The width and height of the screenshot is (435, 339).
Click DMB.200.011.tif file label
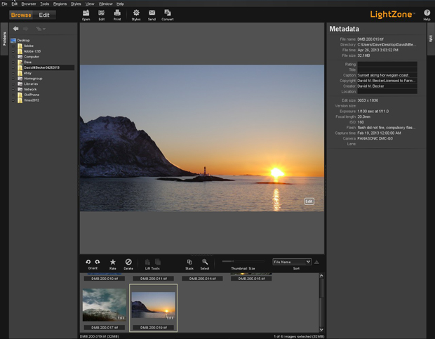(x=154, y=279)
